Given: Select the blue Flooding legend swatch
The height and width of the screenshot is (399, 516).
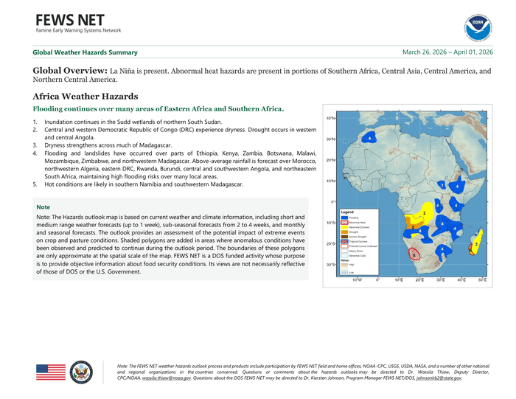Looking at the screenshot, I should tap(344, 218).
